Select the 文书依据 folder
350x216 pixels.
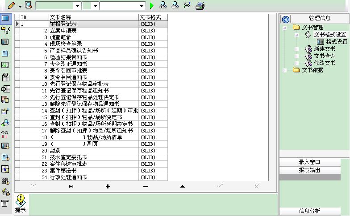(312, 70)
